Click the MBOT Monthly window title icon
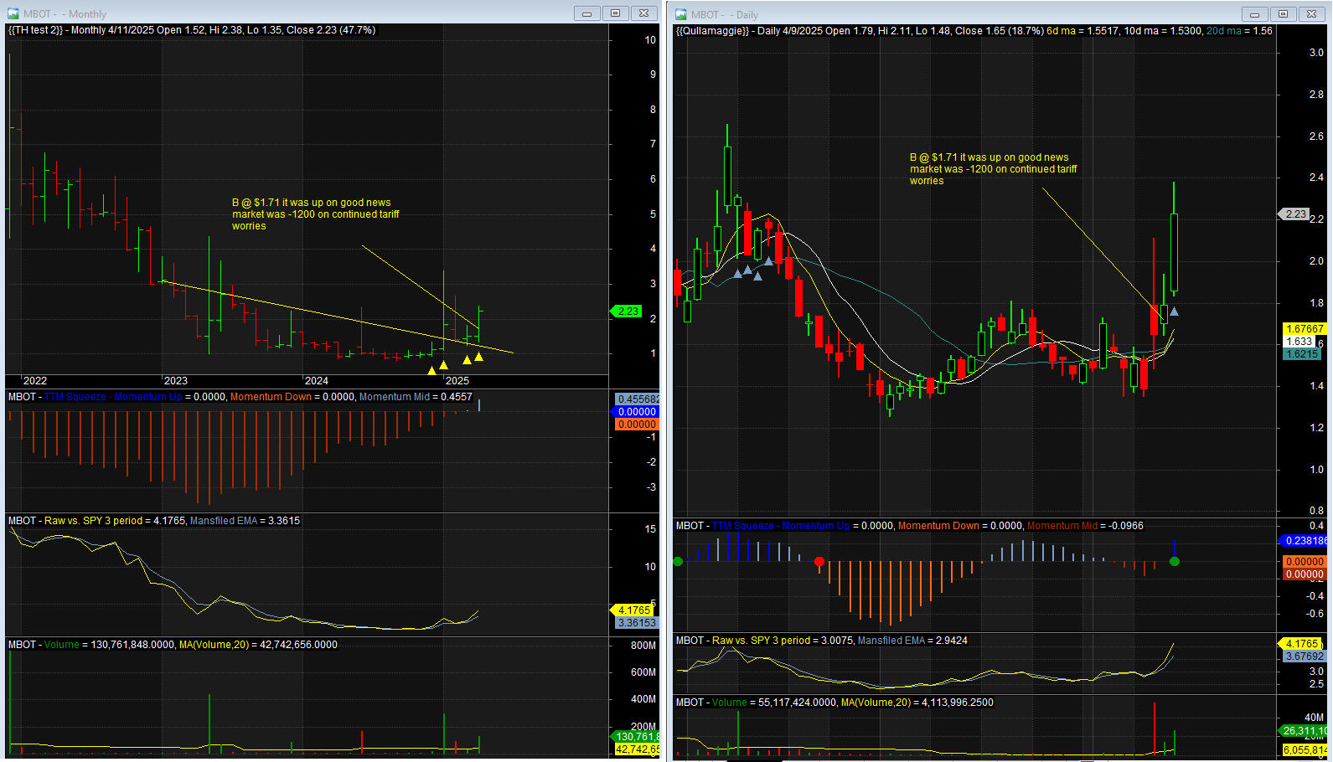Screen dimensions: 1333x762 point(13,14)
